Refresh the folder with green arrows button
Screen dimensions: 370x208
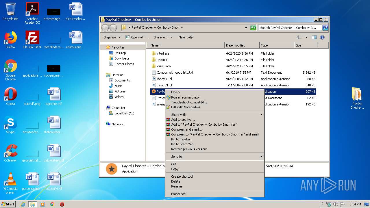(x=253, y=28)
